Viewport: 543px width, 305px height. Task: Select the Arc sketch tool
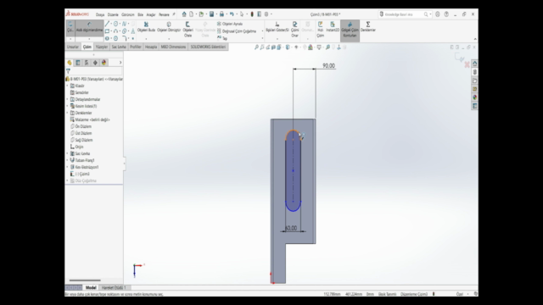(x=115, y=31)
